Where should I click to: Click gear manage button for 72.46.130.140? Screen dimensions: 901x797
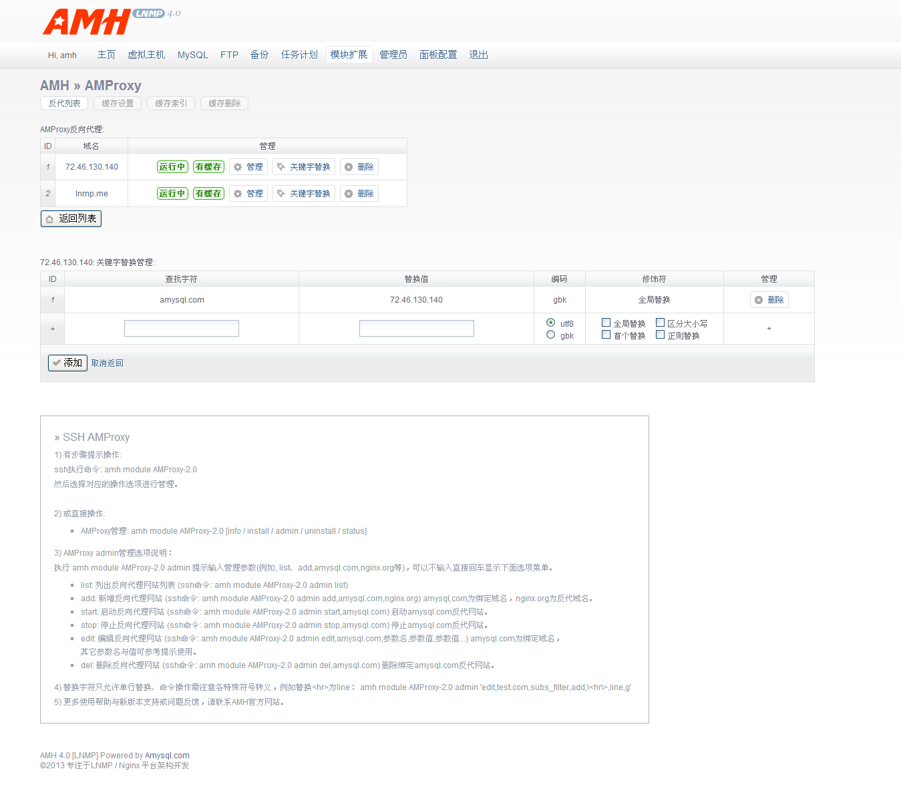[x=248, y=167]
